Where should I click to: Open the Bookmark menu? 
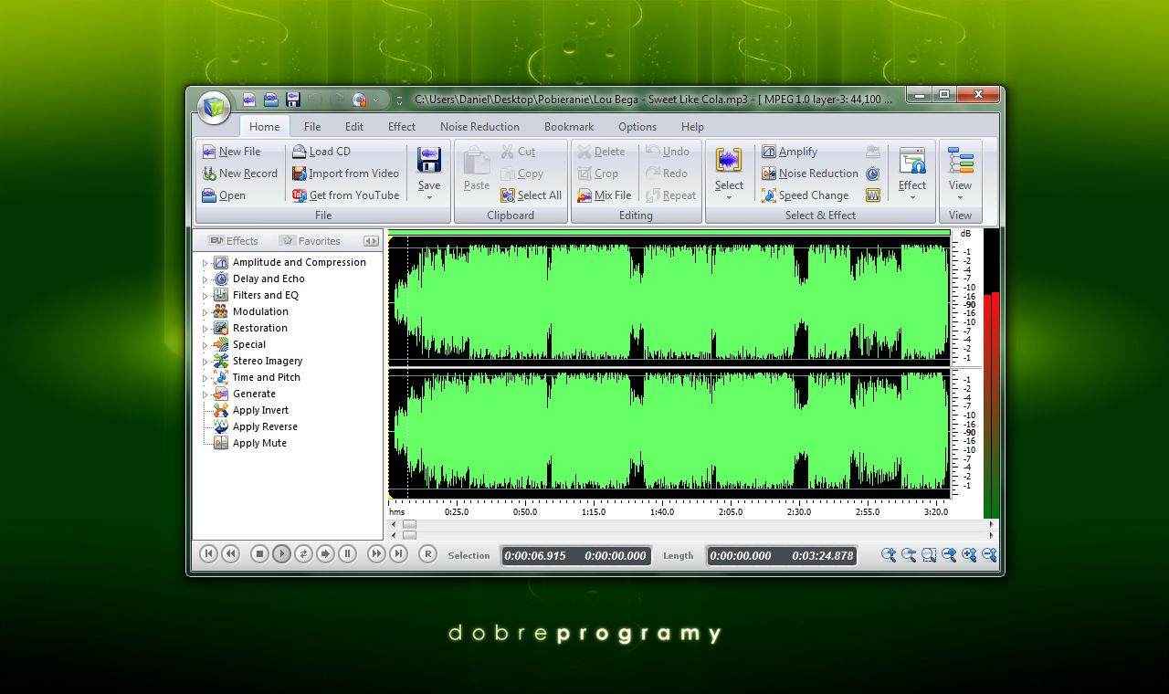coord(568,126)
